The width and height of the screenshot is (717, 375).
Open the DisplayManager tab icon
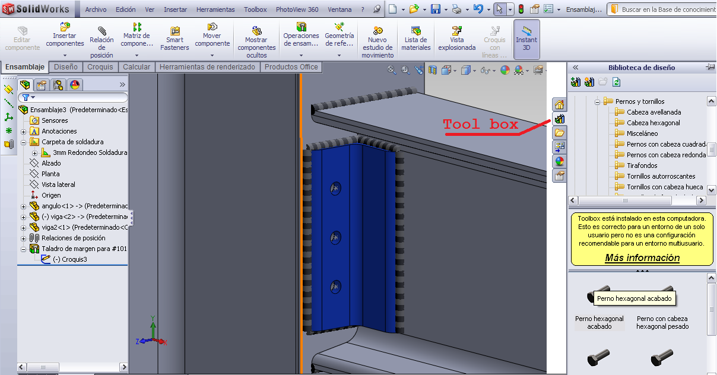pos(75,85)
